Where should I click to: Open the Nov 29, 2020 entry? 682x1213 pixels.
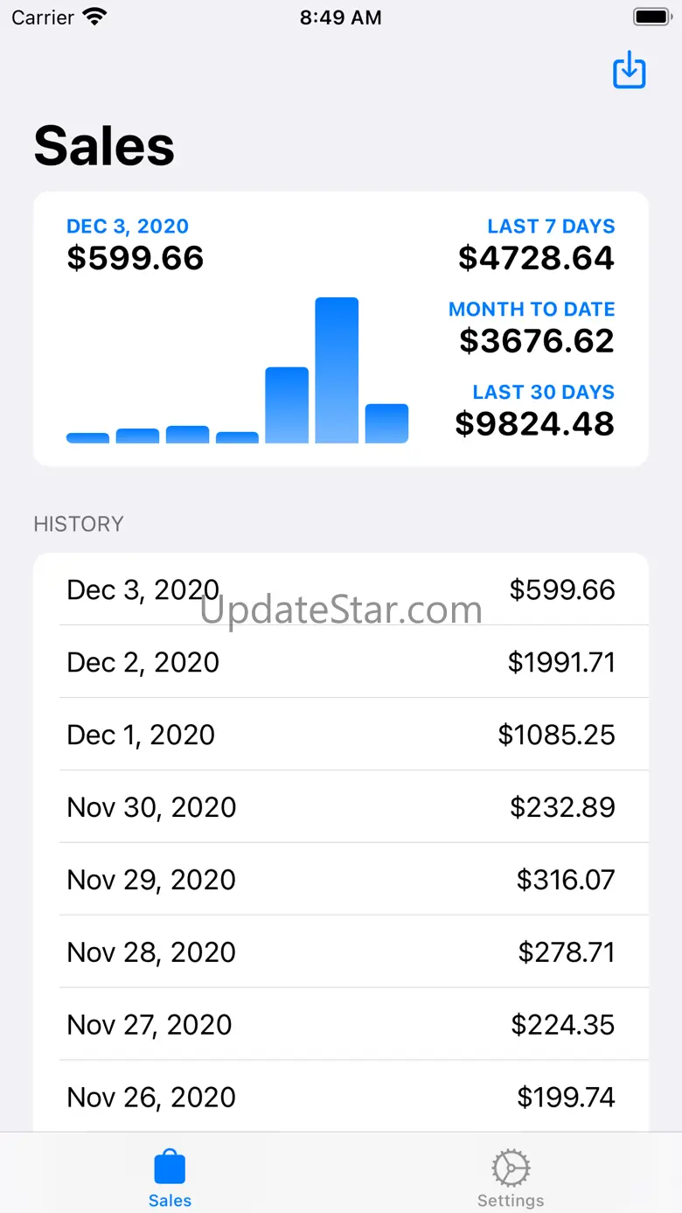click(341, 880)
